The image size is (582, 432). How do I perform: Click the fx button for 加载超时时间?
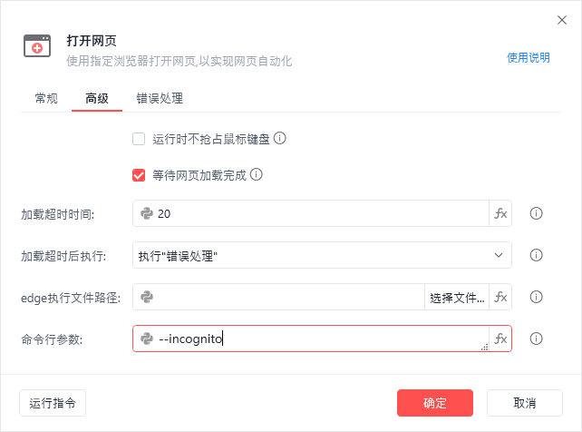point(500,214)
